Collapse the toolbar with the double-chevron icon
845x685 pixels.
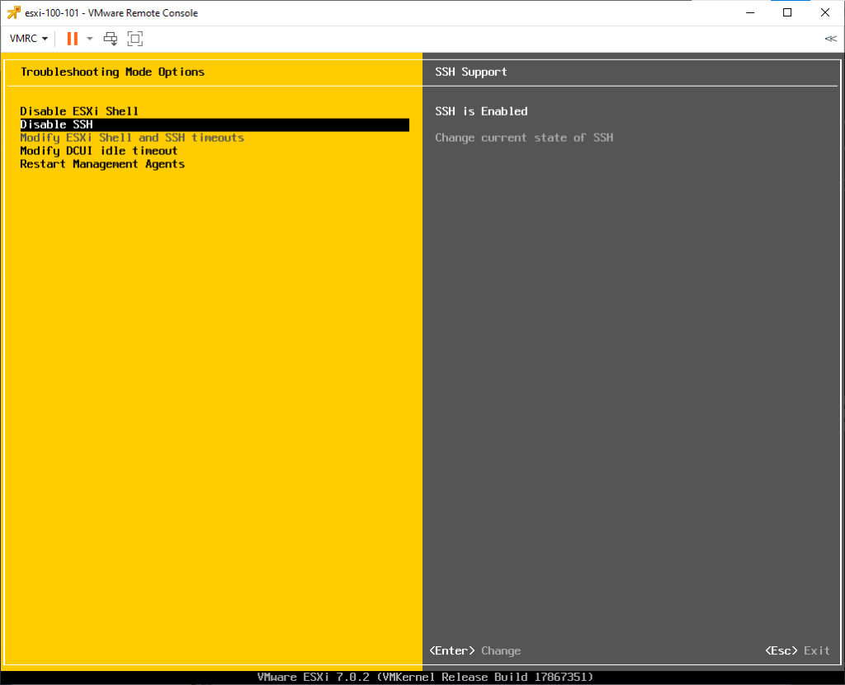830,39
